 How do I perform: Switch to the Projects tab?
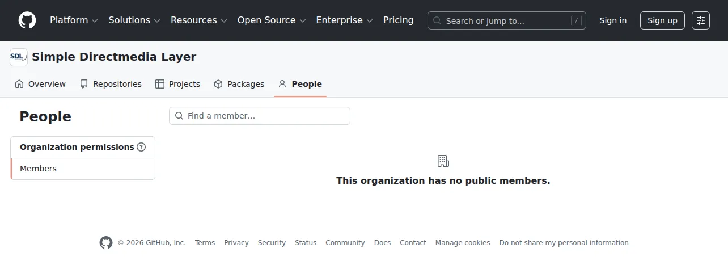pos(177,84)
